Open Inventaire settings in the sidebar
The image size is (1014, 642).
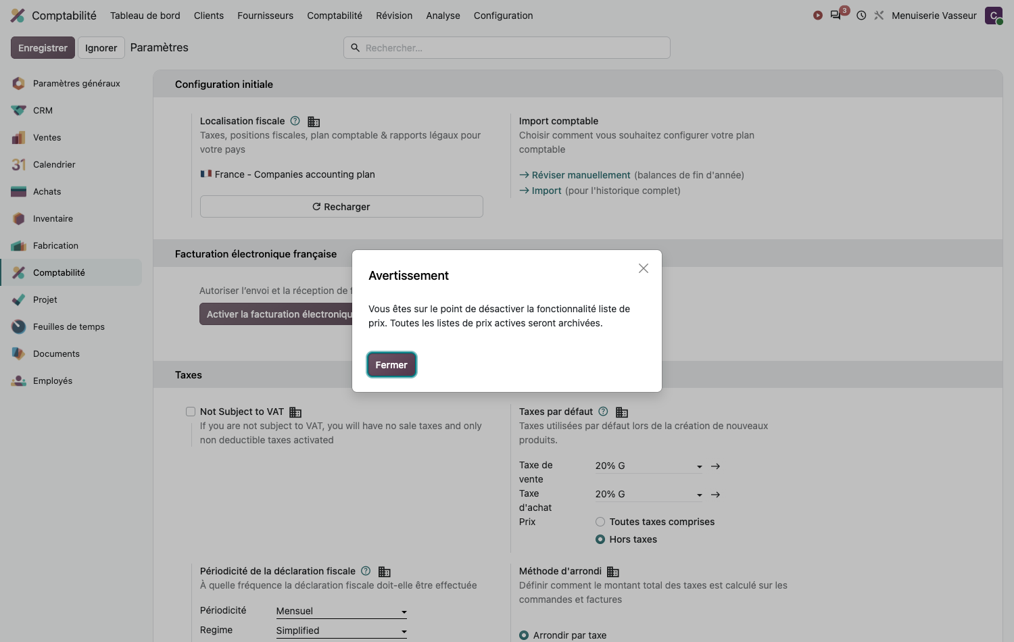pos(71,218)
